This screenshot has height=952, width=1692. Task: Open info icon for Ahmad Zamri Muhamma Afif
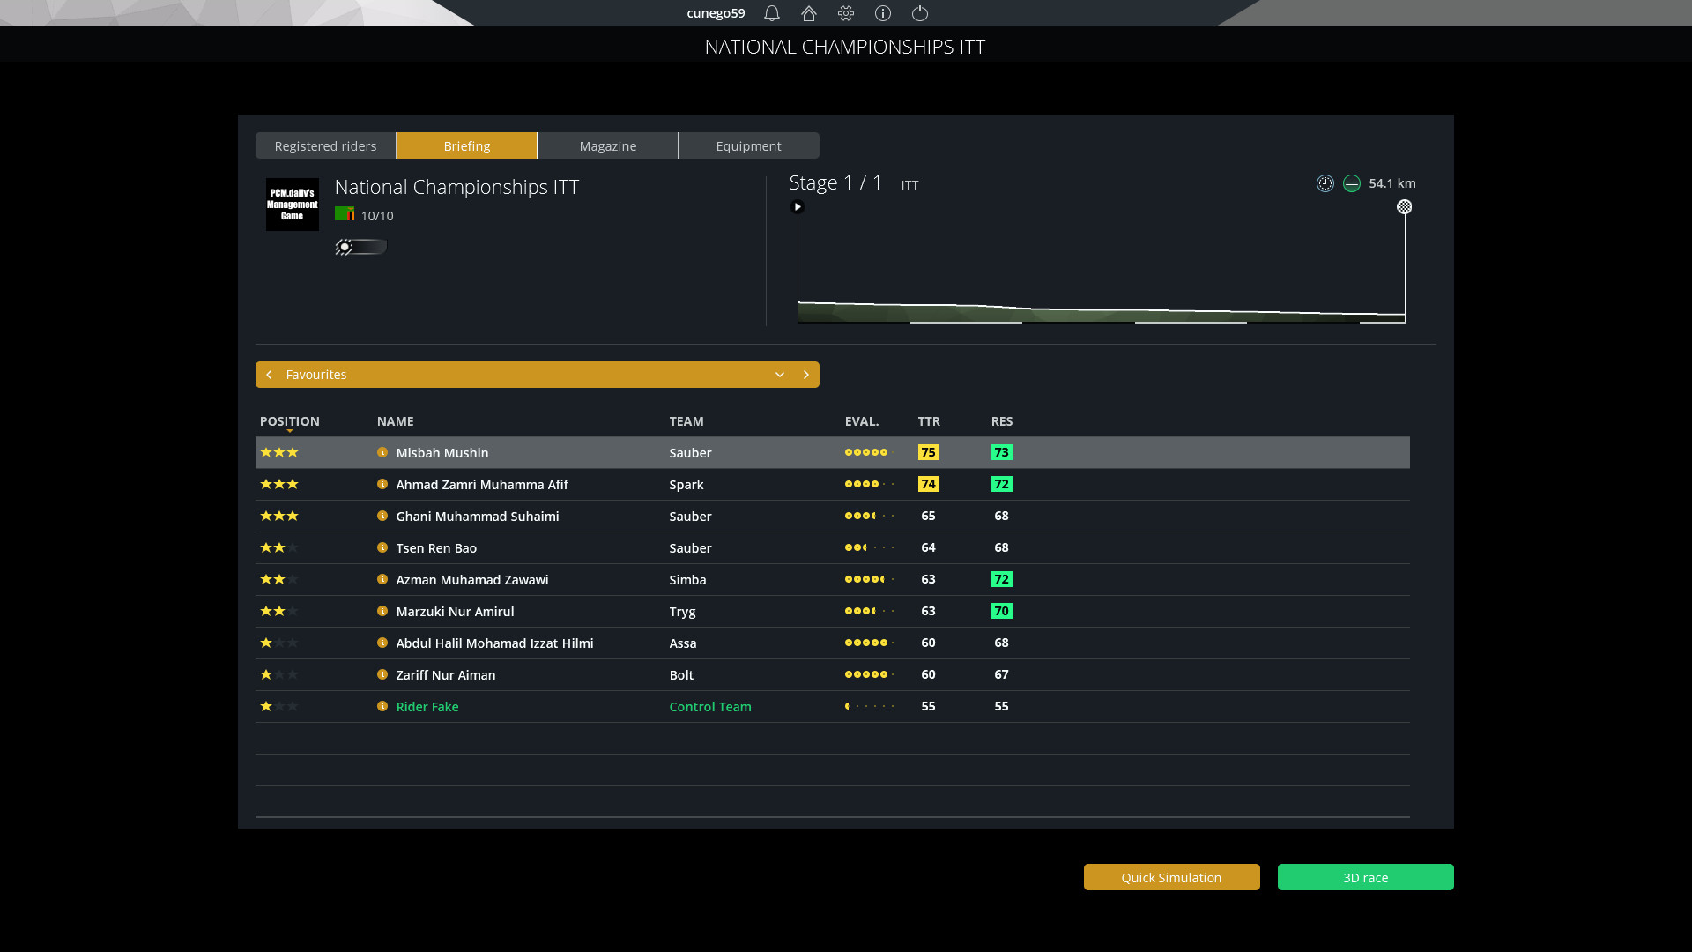click(x=382, y=484)
